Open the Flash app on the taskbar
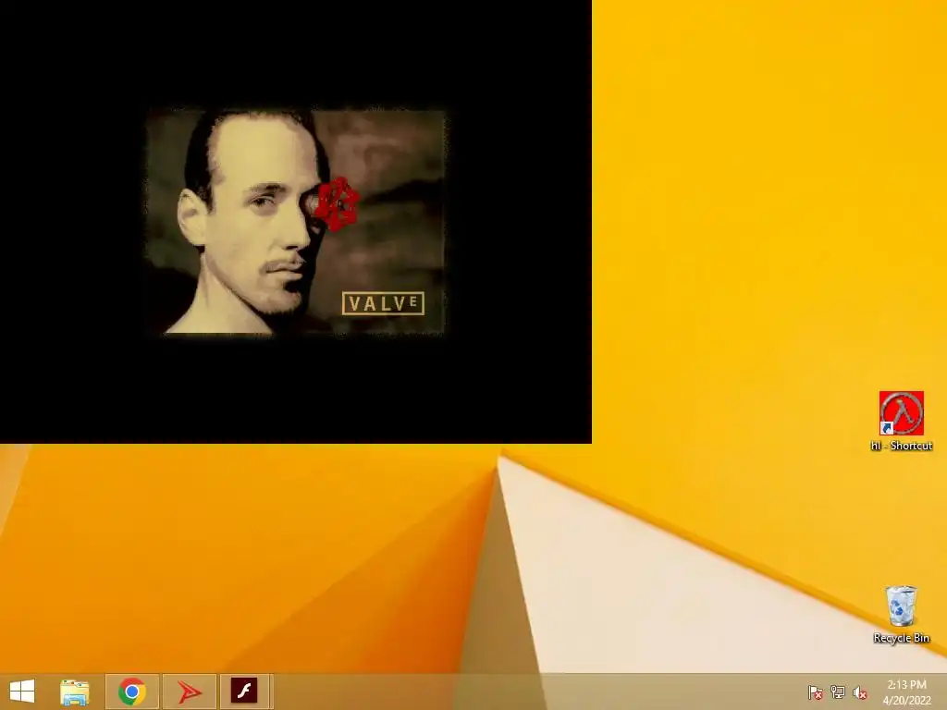The height and width of the screenshot is (710, 947). [x=244, y=692]
